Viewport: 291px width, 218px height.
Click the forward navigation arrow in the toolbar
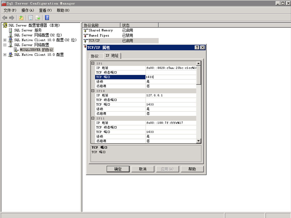(12, 18)
